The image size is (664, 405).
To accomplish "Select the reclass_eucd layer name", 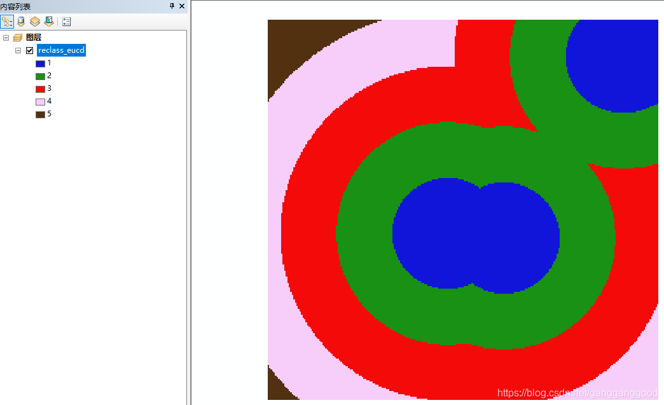I will [62, 50].
